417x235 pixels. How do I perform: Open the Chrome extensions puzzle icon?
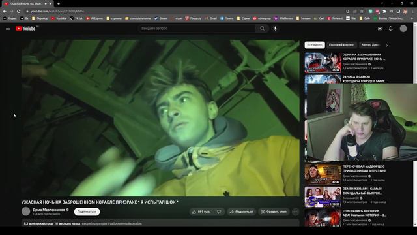point(384,12)
